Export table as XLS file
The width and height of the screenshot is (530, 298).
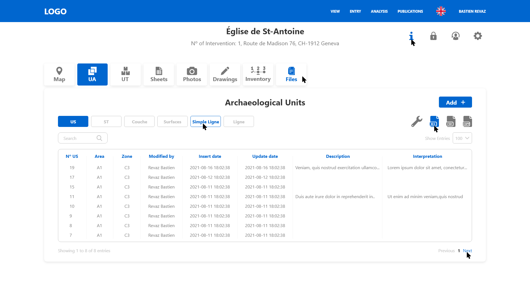coord(434,121)
